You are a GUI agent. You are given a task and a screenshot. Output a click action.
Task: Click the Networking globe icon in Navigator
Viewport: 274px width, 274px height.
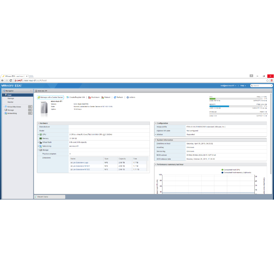(6, 113)
